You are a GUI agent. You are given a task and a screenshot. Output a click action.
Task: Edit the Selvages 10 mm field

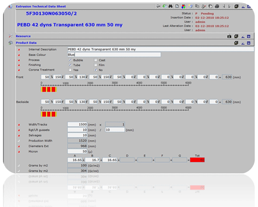click(77, 135)
